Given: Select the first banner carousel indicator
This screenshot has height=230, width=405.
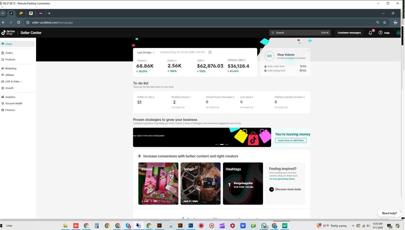Looking at the screenshot, I should (x=217, y=144).
